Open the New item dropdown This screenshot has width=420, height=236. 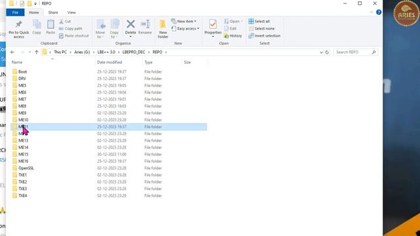click(184, 21)
